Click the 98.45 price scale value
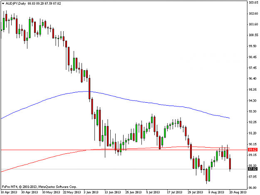The width and height of the screenshot is (260, 195). coord(253,57)
